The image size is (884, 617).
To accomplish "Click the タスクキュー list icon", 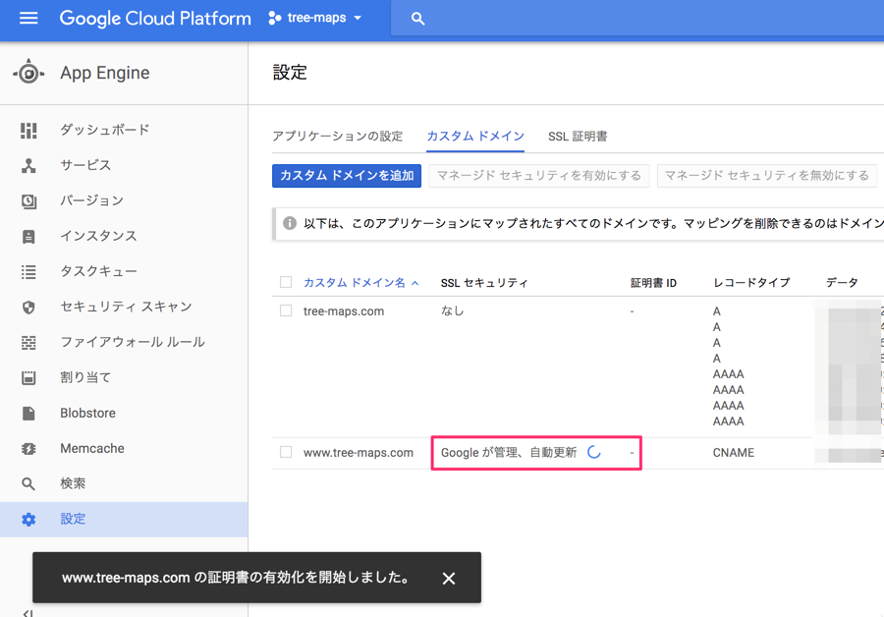I will 28,272.
